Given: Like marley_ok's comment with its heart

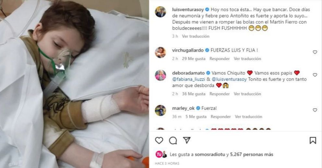Looking at the screenshot, I should [315, 110].
